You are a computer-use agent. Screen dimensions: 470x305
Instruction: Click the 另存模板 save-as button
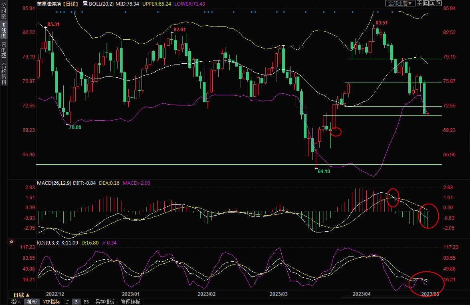(x=105, y=302)
